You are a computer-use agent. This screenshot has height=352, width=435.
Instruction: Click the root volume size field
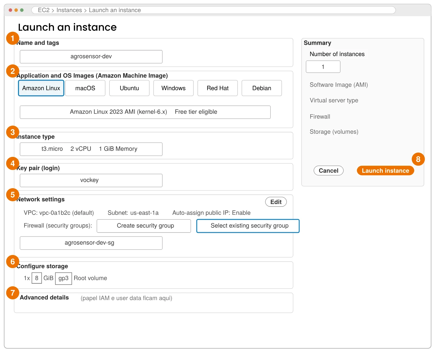pyautogui.click(x=37, y=278)
